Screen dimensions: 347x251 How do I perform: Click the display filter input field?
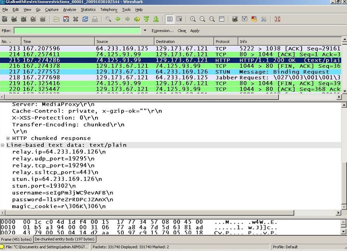tap(77, 31)
